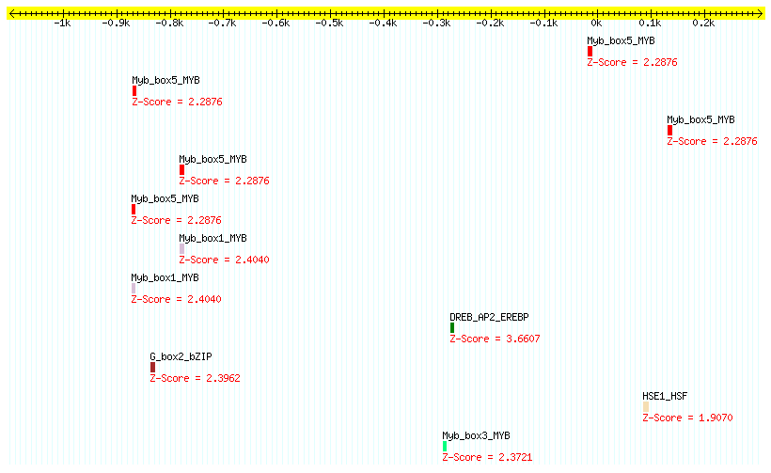771x473 pixels.
Task: Click the 0.1k ruler label
Action: (x=650, y=24)
